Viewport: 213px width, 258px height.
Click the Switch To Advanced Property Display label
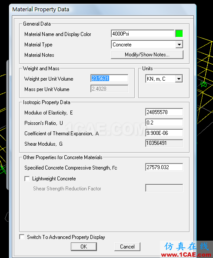point(66,237)
